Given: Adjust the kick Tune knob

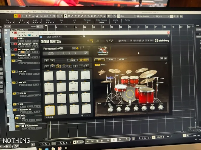Looking at the screenshot, I should point(136,109).
